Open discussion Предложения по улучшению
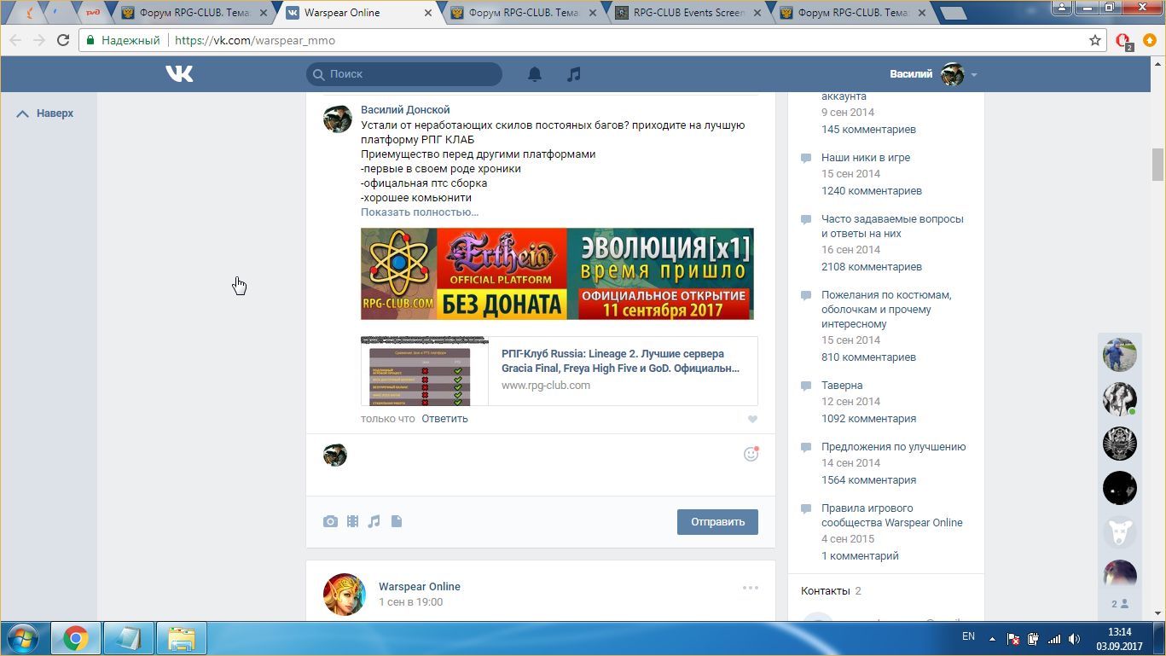 (894, 447)
